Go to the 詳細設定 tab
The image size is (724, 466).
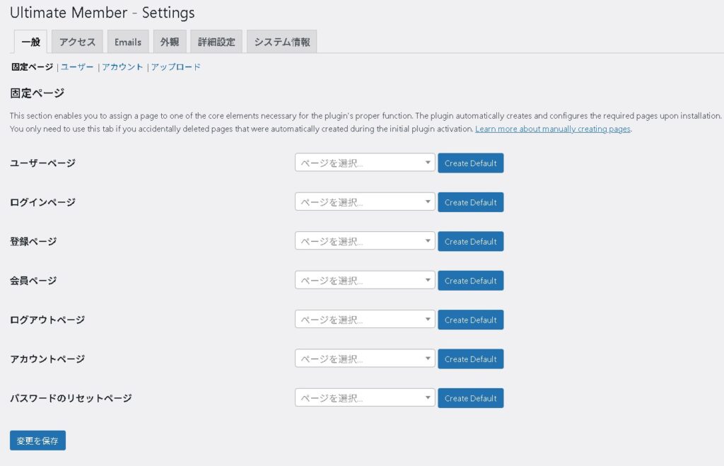(x=216, y=42)
